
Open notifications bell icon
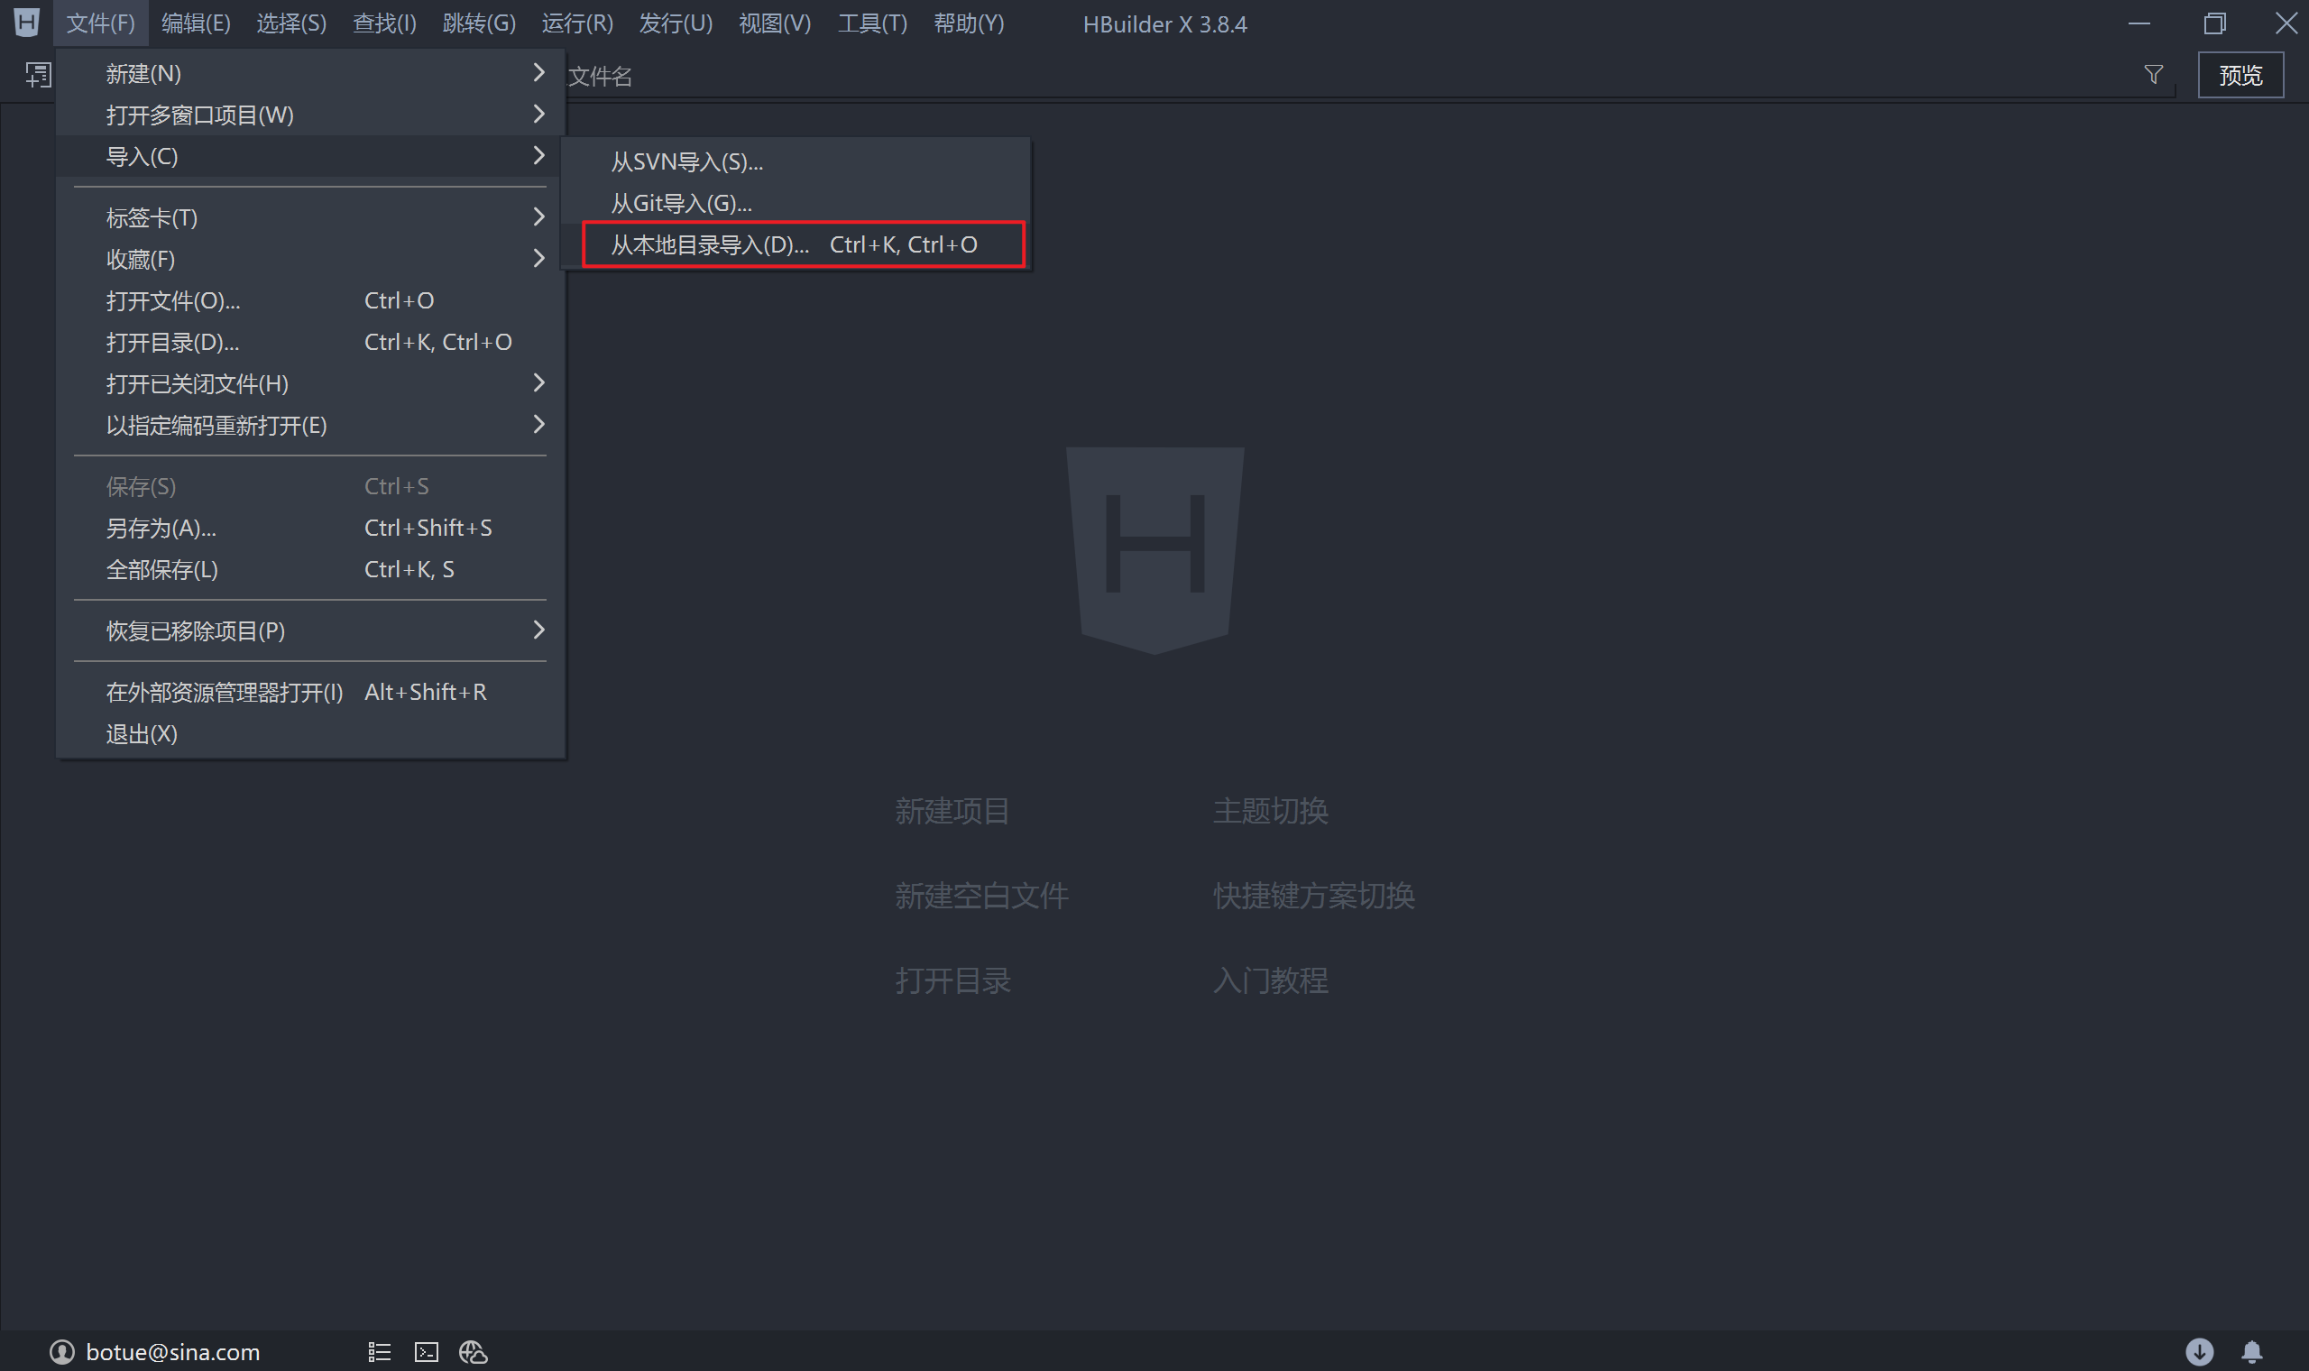click(x=2252, y=1353)
